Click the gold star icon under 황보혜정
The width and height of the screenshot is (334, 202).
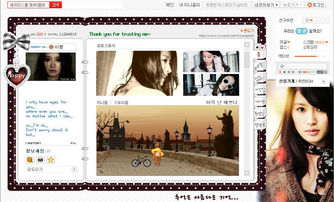[x=51, y=160]
